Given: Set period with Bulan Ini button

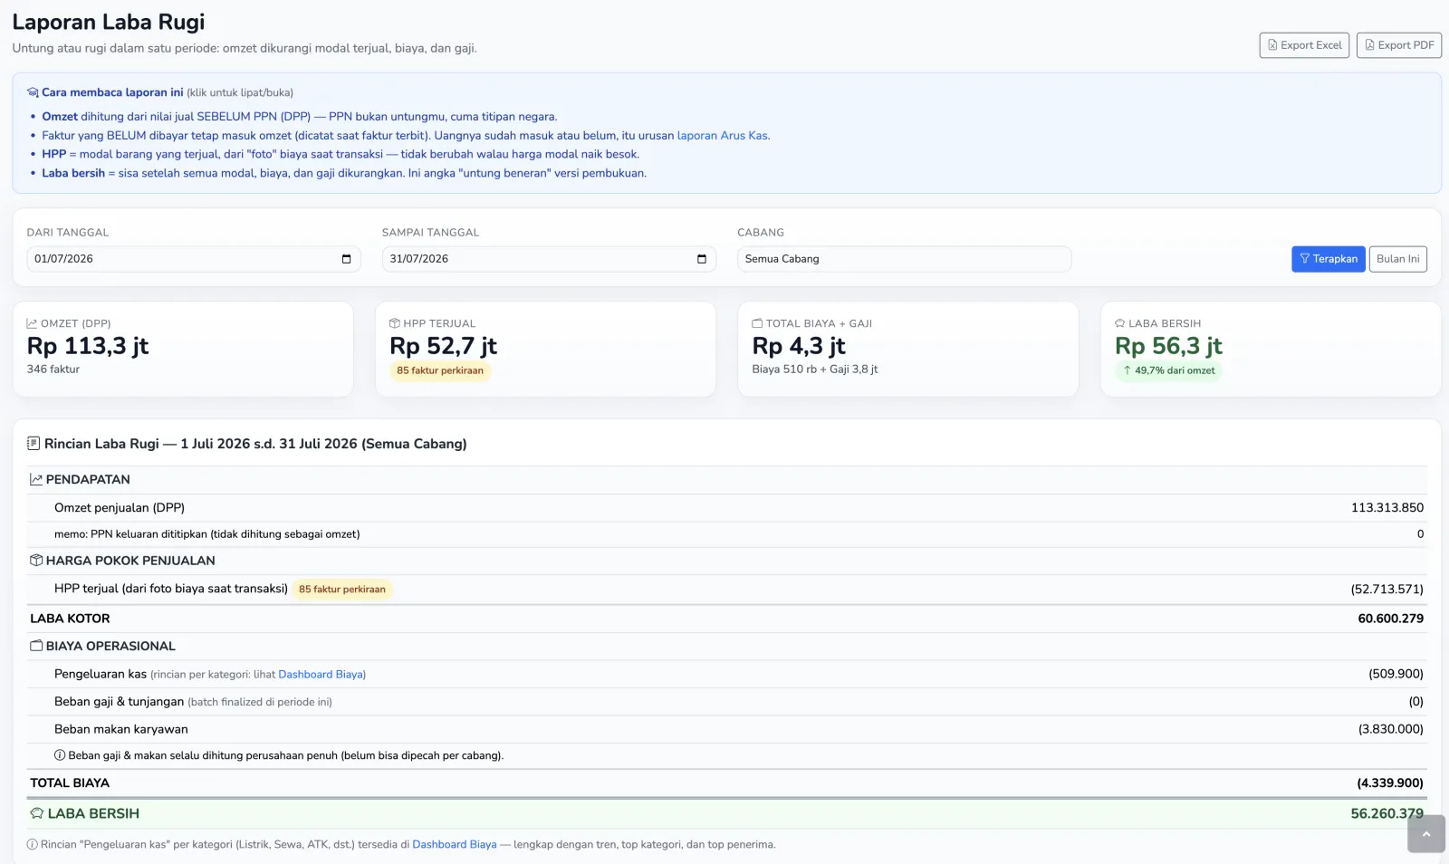Looking at the screenshot, I should coord(1397,259).
